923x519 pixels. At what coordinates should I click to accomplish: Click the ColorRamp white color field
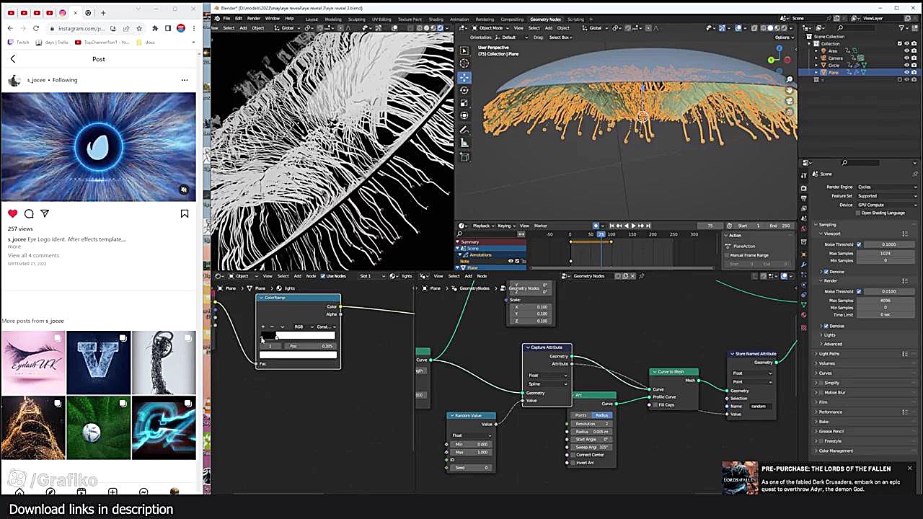[x=298, y=355]
